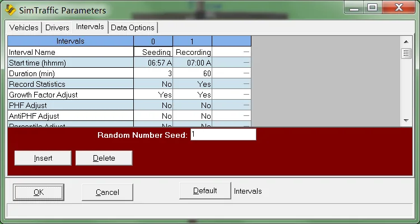
Task: Toggle Growth Factor Adjust for Recording
Action: point(192,95)
